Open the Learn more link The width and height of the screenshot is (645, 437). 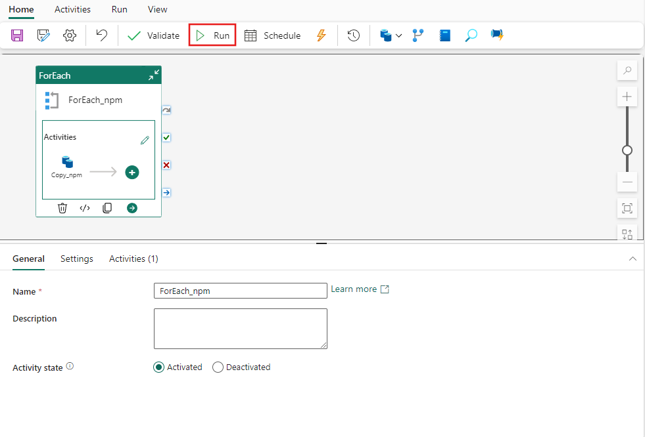click(x=355, y=289)
